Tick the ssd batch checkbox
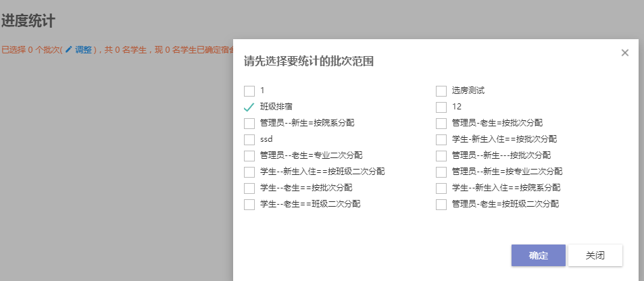The width and height of the screenshot is (644, 281). coord(249,140)
